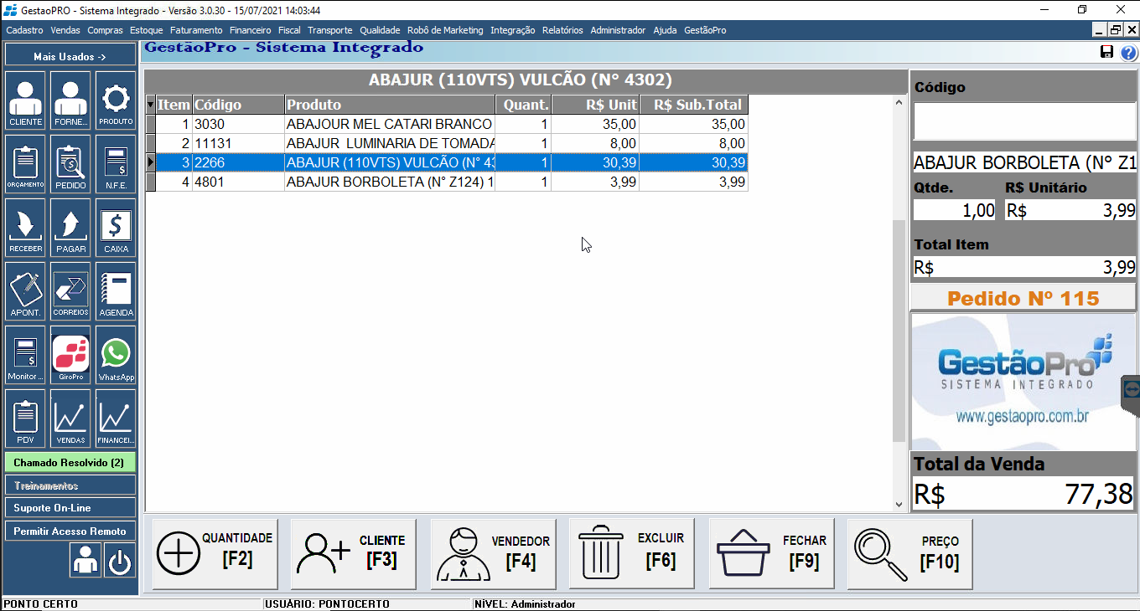Open the Financeiro menu
The width and height of the screenshot is (1140, 611).
250,30
